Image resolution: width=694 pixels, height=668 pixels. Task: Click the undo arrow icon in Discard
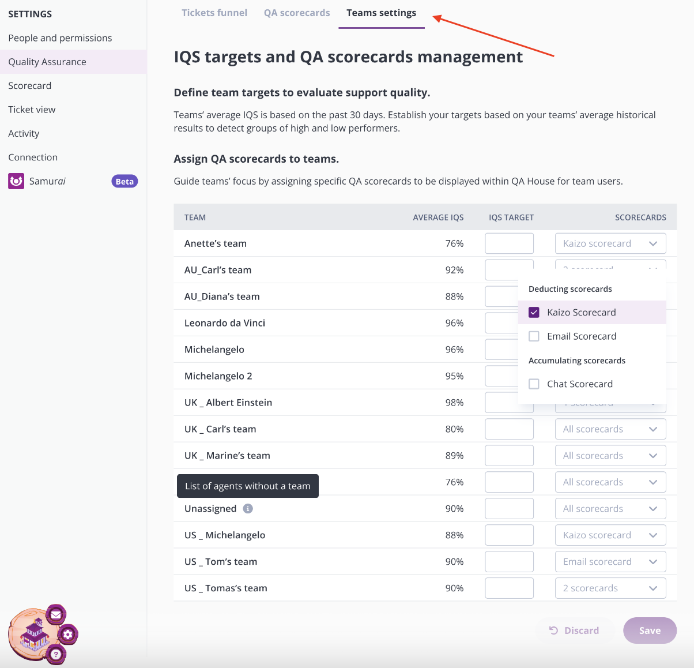pyautogui.click(x=553, y=631)
